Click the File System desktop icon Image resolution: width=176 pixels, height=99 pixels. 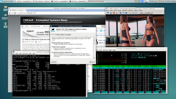tap(5, 16)
